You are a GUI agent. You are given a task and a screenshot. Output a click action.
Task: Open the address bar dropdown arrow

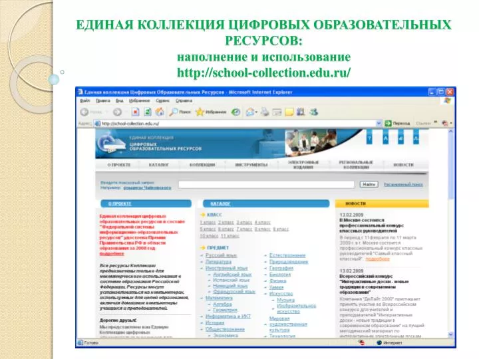pos(379,124)
